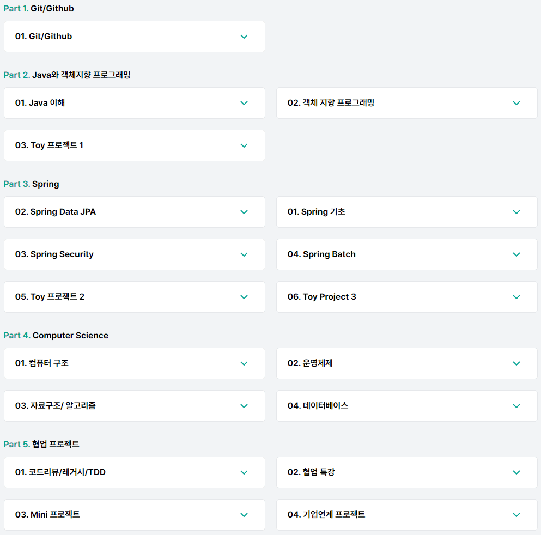Click the '04. 기업연계 프로젝트' title text
This screenshot has height=535, width=541.
[x=326, y=515]
